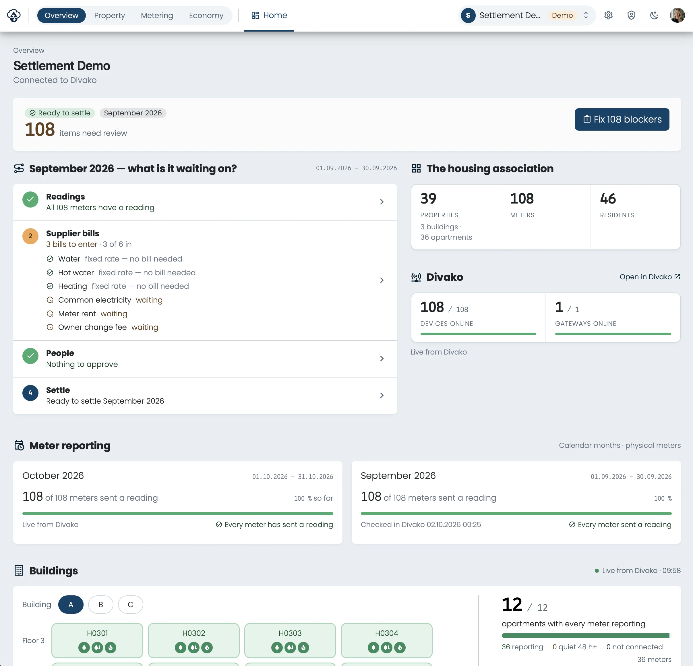693x666 pixels.
Task: Click '0 quiet 48 h+' status text
Action: [x=574, y=647]
